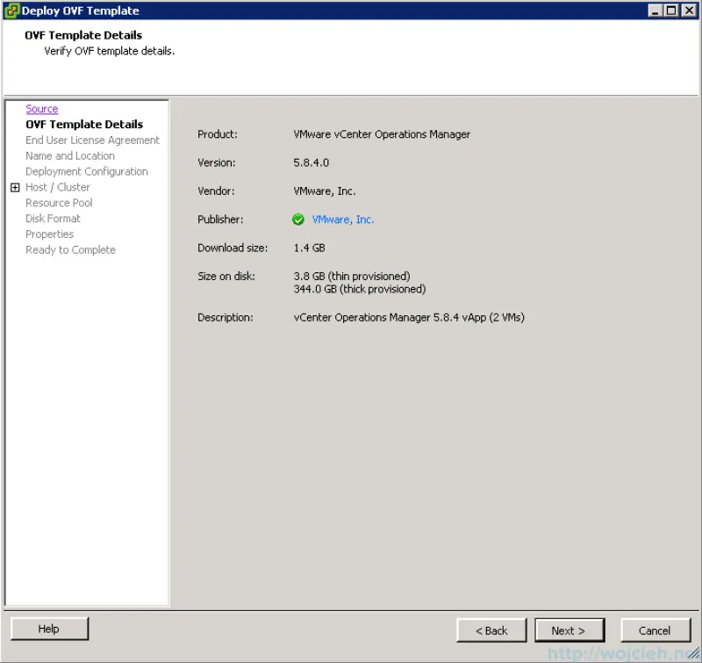Select the Name and Location step
Viewport: 702px width, 663px height.
tap(69, 155)
